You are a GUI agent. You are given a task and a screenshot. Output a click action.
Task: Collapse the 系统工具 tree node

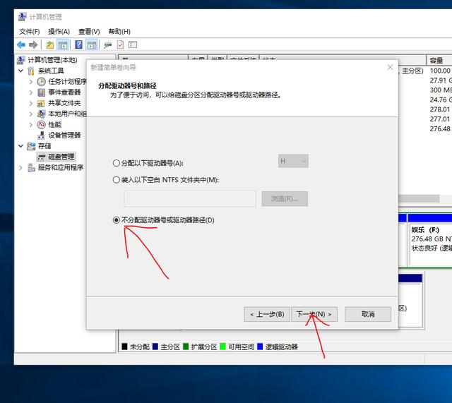click(x=20, y=71)
